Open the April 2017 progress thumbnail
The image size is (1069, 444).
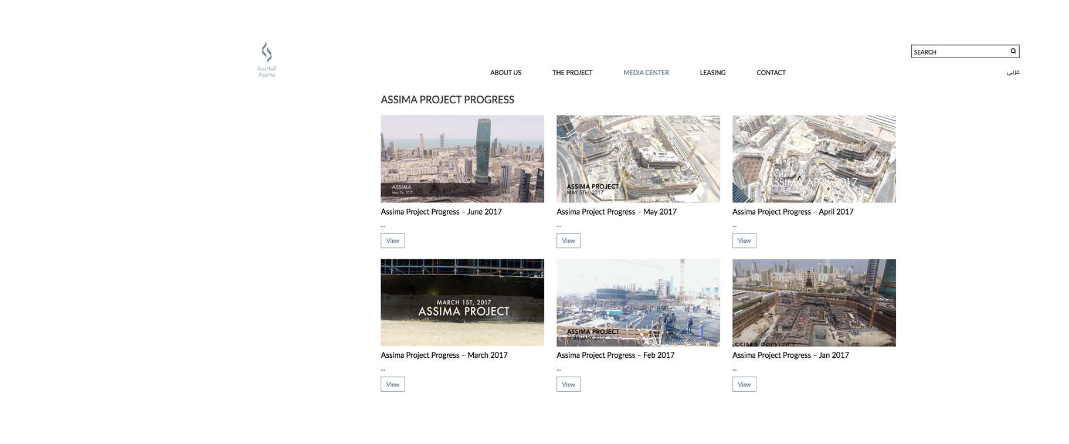pos(814,159)
